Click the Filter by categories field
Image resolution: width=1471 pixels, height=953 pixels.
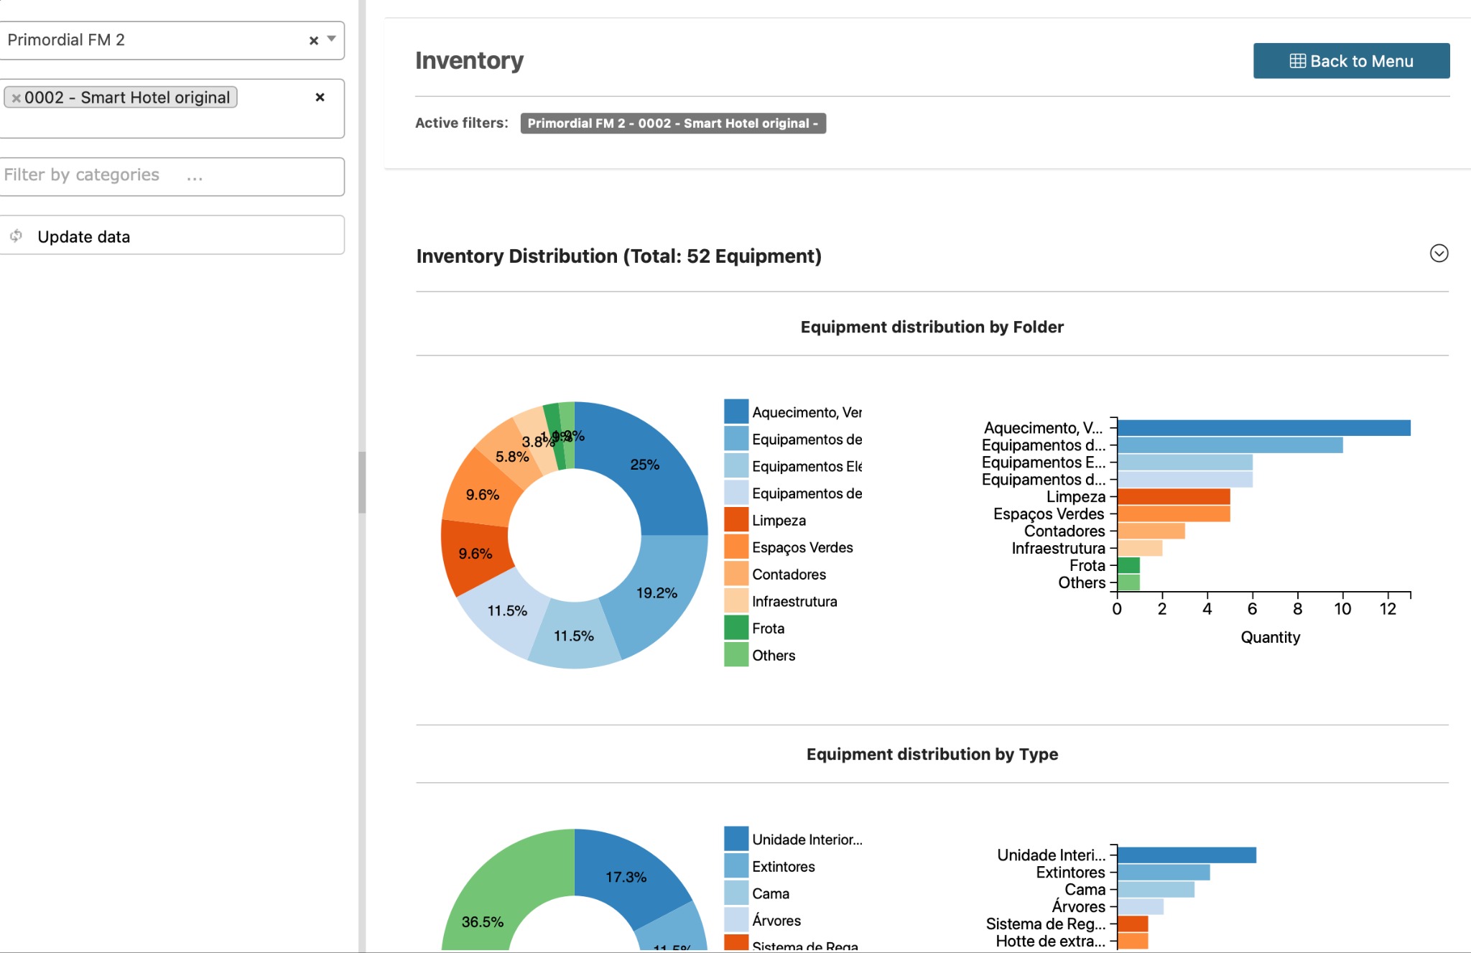point(171,176)
